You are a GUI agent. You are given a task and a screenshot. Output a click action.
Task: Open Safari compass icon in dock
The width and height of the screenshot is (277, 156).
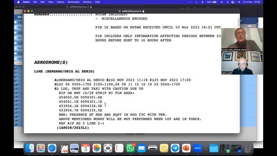(x=52, y=148)
